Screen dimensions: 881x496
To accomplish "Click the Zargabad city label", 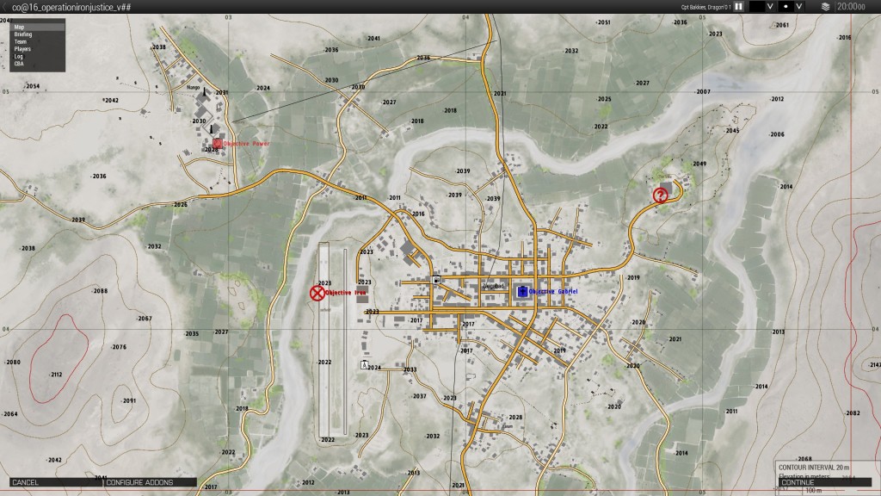I will click(x=493, y=286).
